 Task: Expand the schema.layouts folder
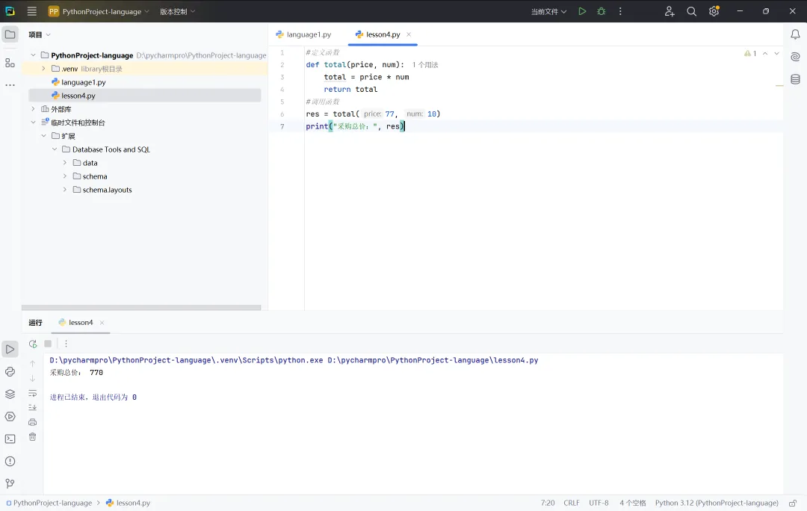(x=65, y=189)
